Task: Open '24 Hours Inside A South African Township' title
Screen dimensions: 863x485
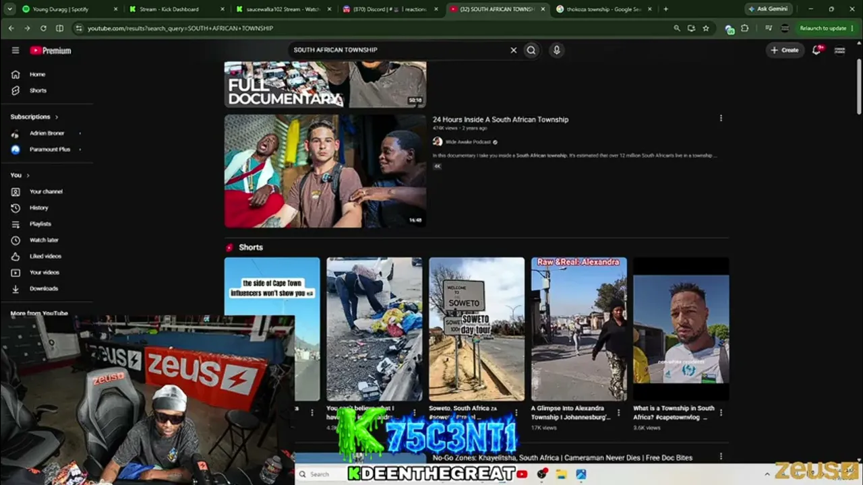Action: 500,119
